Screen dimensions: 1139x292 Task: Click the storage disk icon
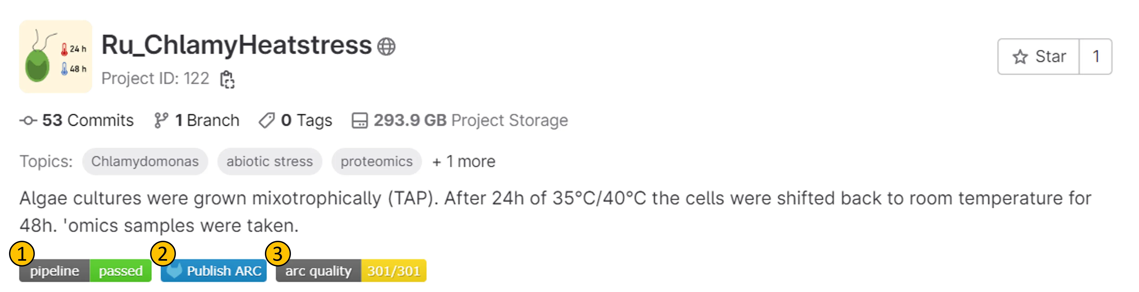pos(359,120)
